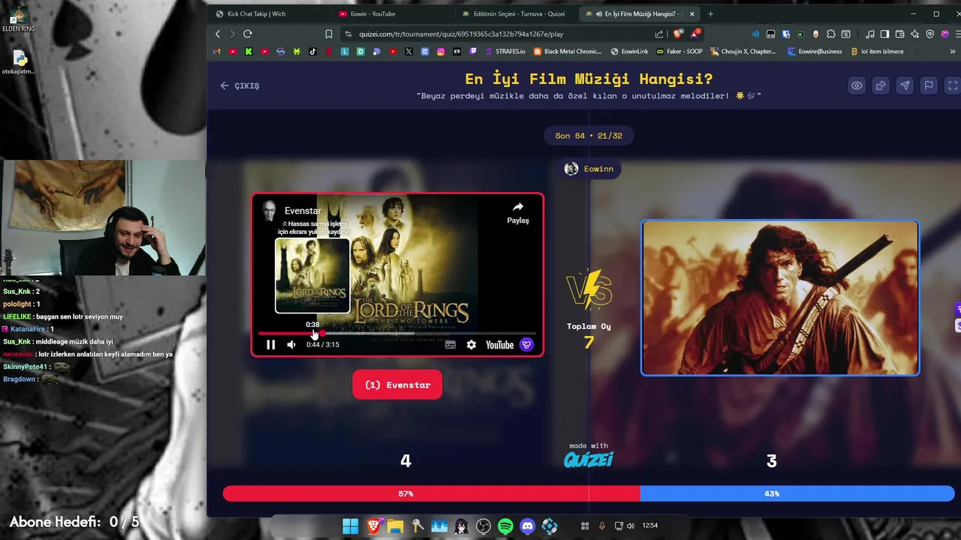
Task: Open Brave Leo AI sparkle icon
Action: [915, 34]
